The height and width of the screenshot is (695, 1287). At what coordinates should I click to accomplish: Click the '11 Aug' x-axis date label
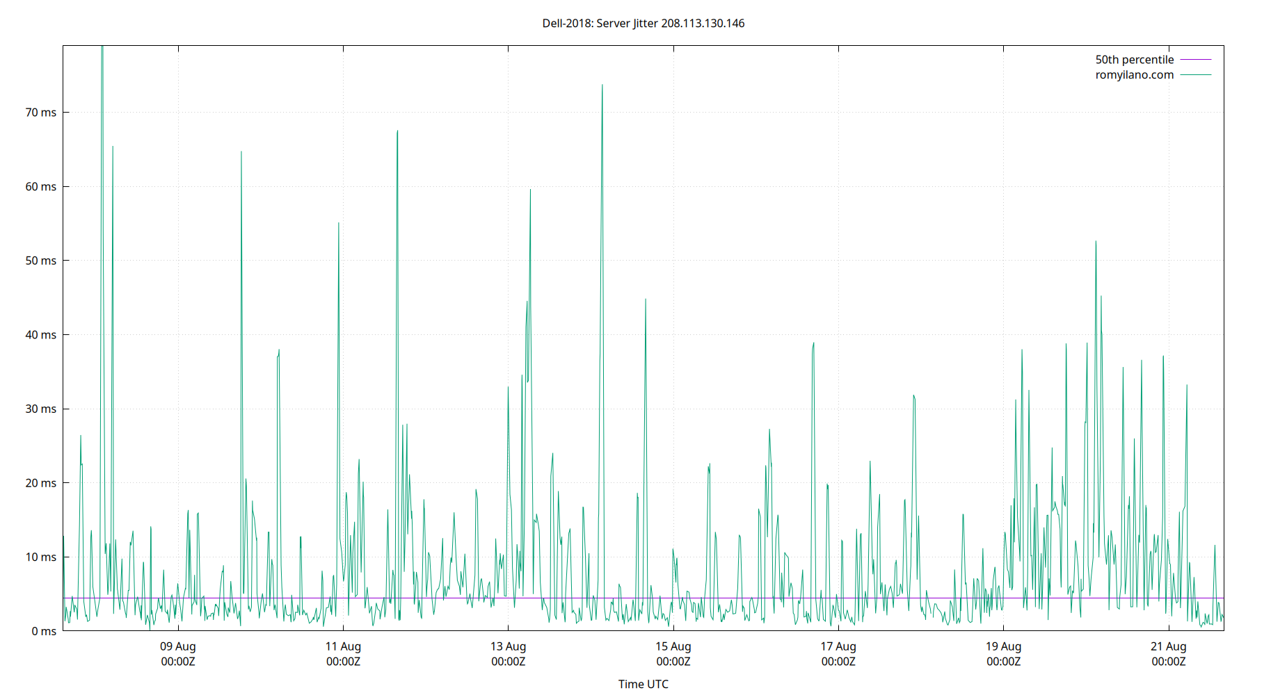click(343, 646)
